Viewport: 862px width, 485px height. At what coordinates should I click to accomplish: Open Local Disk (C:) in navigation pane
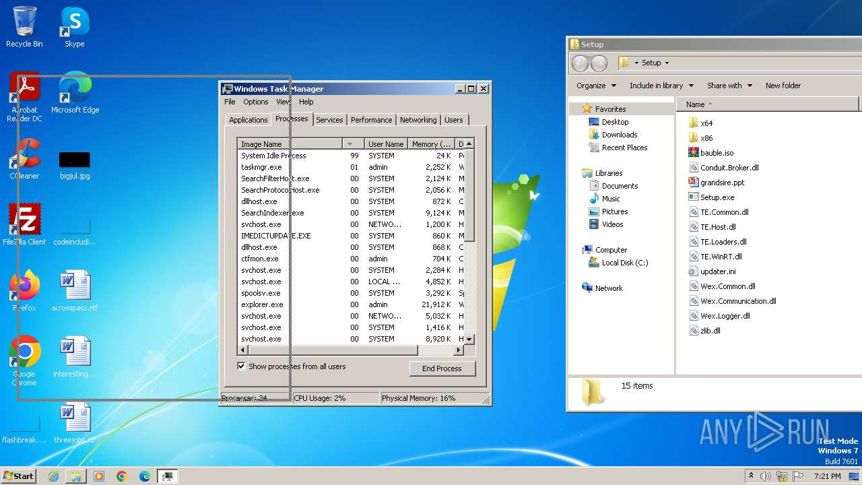(618, 263)
